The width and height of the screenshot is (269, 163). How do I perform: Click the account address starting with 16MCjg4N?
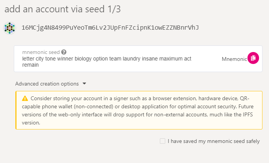[110, 28]
